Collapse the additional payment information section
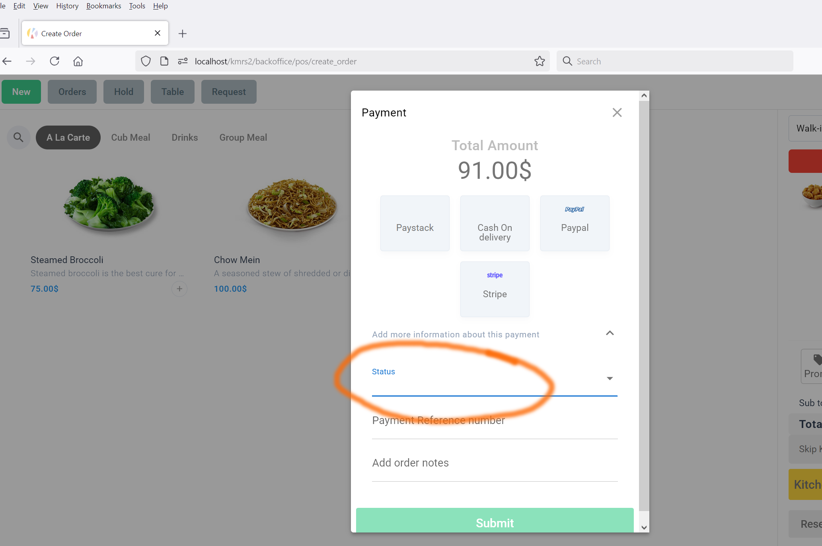The height and width of the screenshot is (546, 822). (x=610, y=333)
